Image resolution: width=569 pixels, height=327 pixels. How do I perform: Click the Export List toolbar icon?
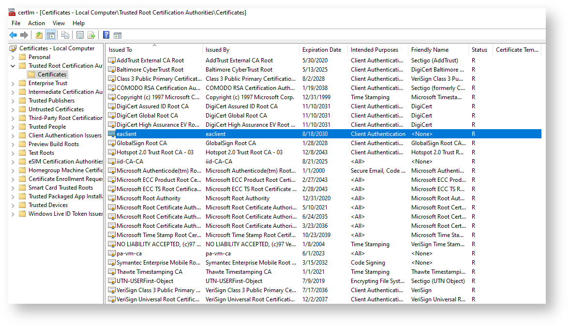(x=91, y=35)
